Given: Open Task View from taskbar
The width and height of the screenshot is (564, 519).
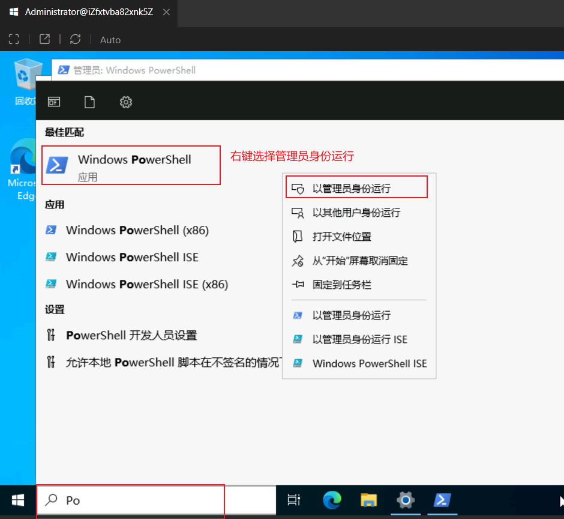Looking at the screenshot, I should click(294, 500).
